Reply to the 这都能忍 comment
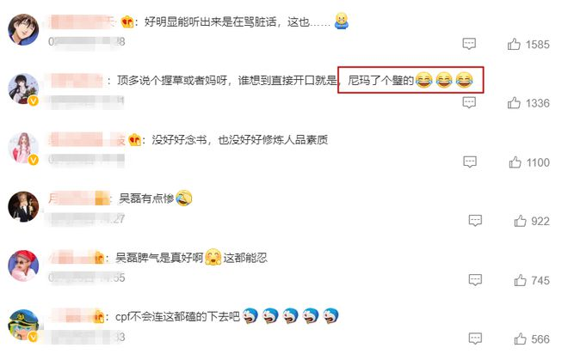This screenshot has width=568, height=360. pyautogui.click(x=475, y=280)
